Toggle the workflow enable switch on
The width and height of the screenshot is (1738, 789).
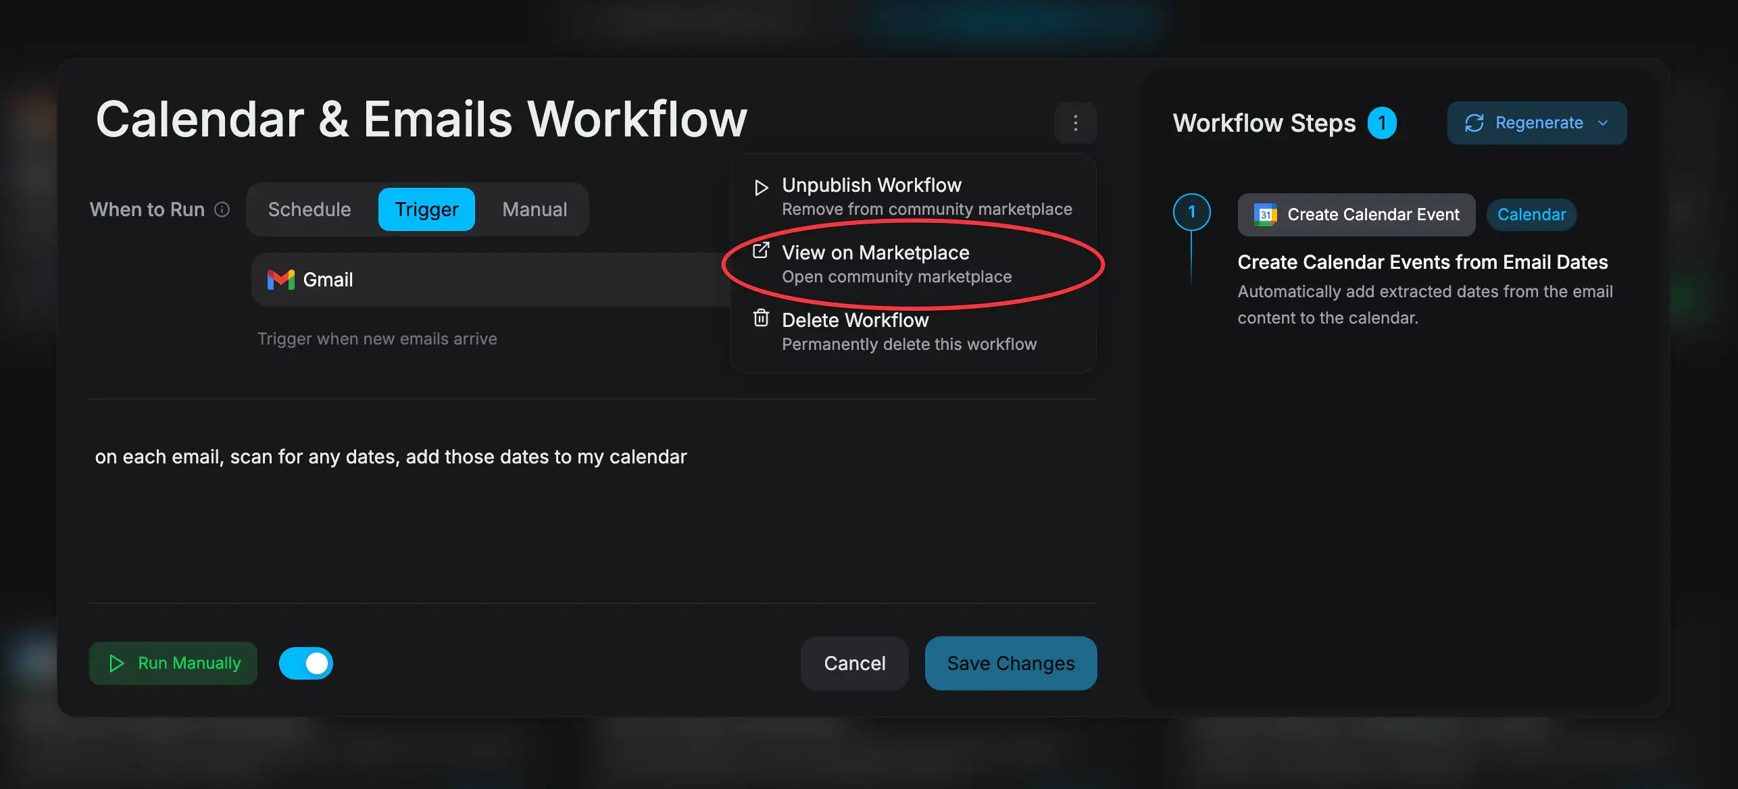305,663
